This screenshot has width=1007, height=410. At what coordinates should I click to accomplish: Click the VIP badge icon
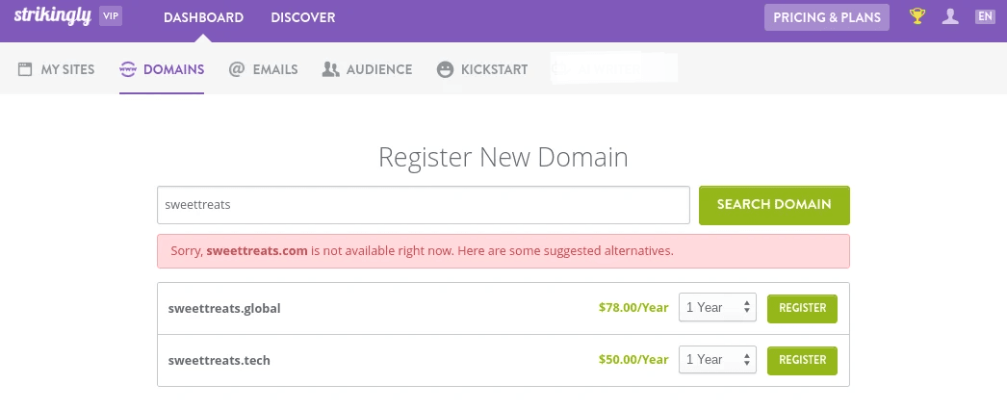click(111, 16)
